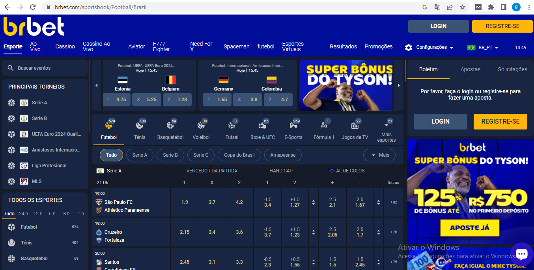Viewport: 534px width, 270px height.
Task: Toggle the Serie B league filter
Action: [x=170, y=155]
